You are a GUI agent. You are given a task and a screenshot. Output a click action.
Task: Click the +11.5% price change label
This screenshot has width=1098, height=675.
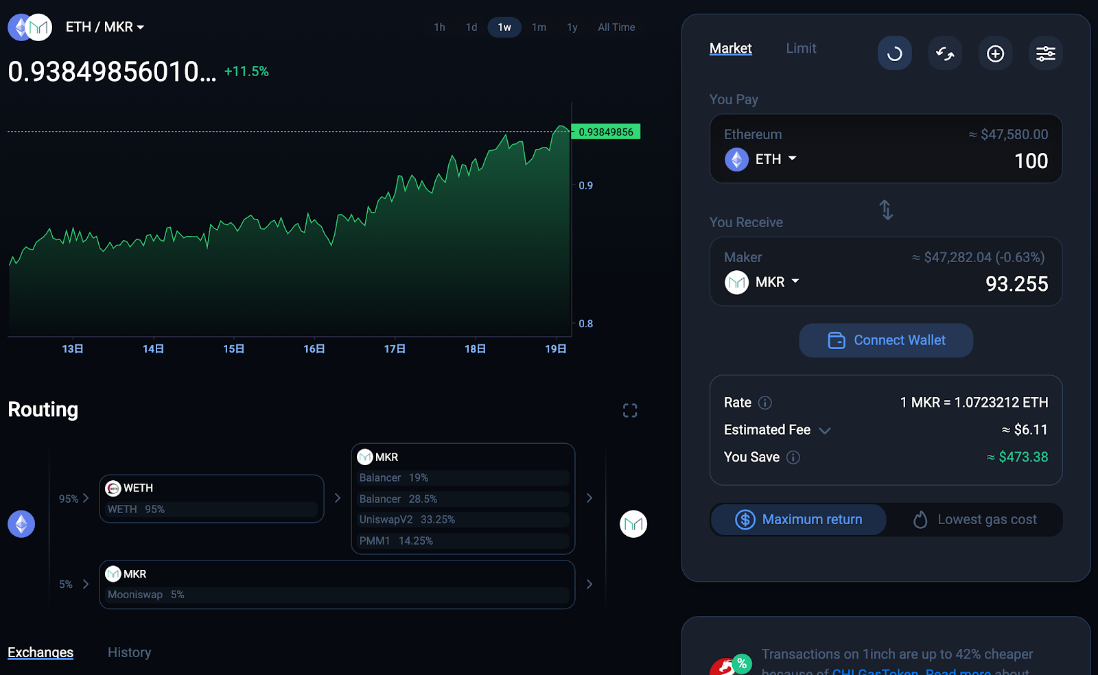pyautogui.click(x=246, y=71)
